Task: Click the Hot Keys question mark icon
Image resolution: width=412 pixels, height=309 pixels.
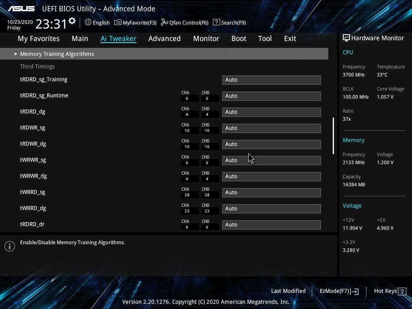Action: pyautogui.click(x=402, y=291)
